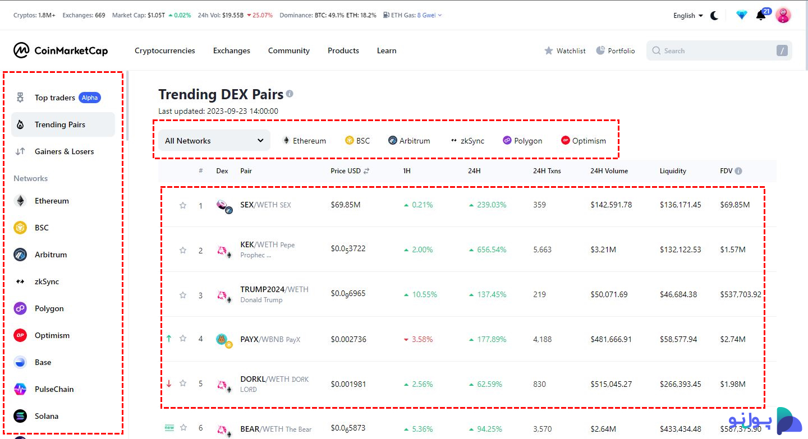
Task: Open the BEAR/WETH pair link
Action: (x=276, y=429)
